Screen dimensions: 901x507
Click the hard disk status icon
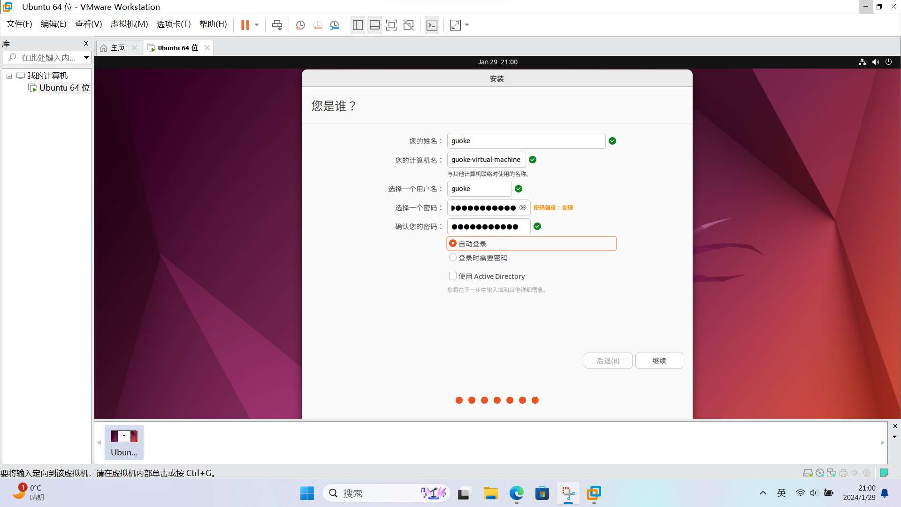pyautogui.click(x=808, y=473)
